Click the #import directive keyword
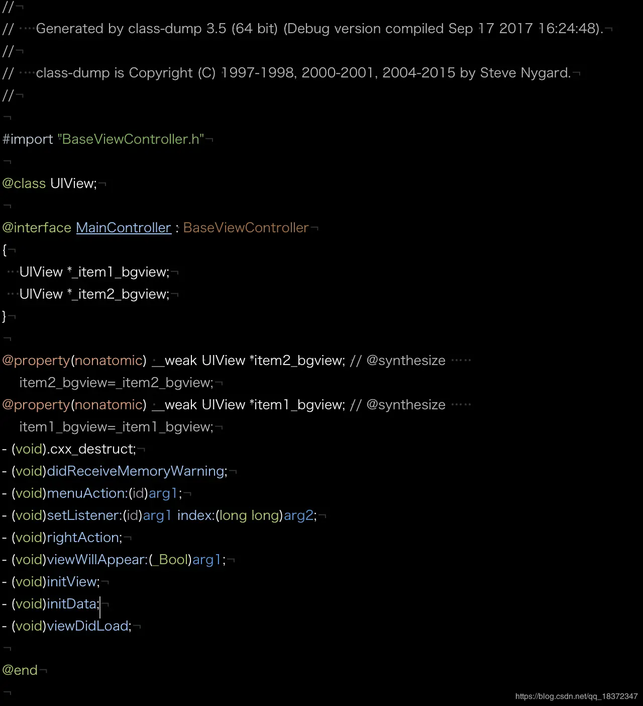Viewport: 643px width, 706px height. [28, 139]
